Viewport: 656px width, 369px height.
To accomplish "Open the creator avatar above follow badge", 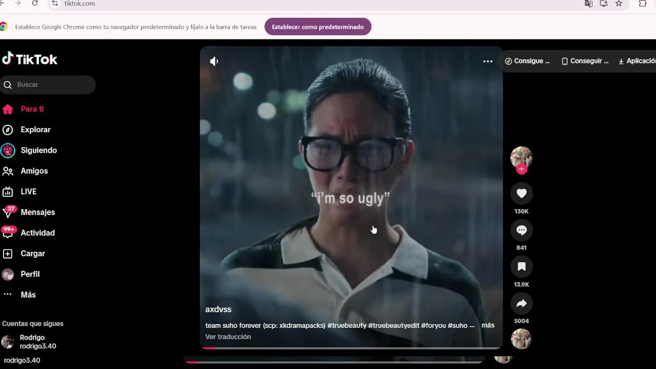I will pos(521,157).
